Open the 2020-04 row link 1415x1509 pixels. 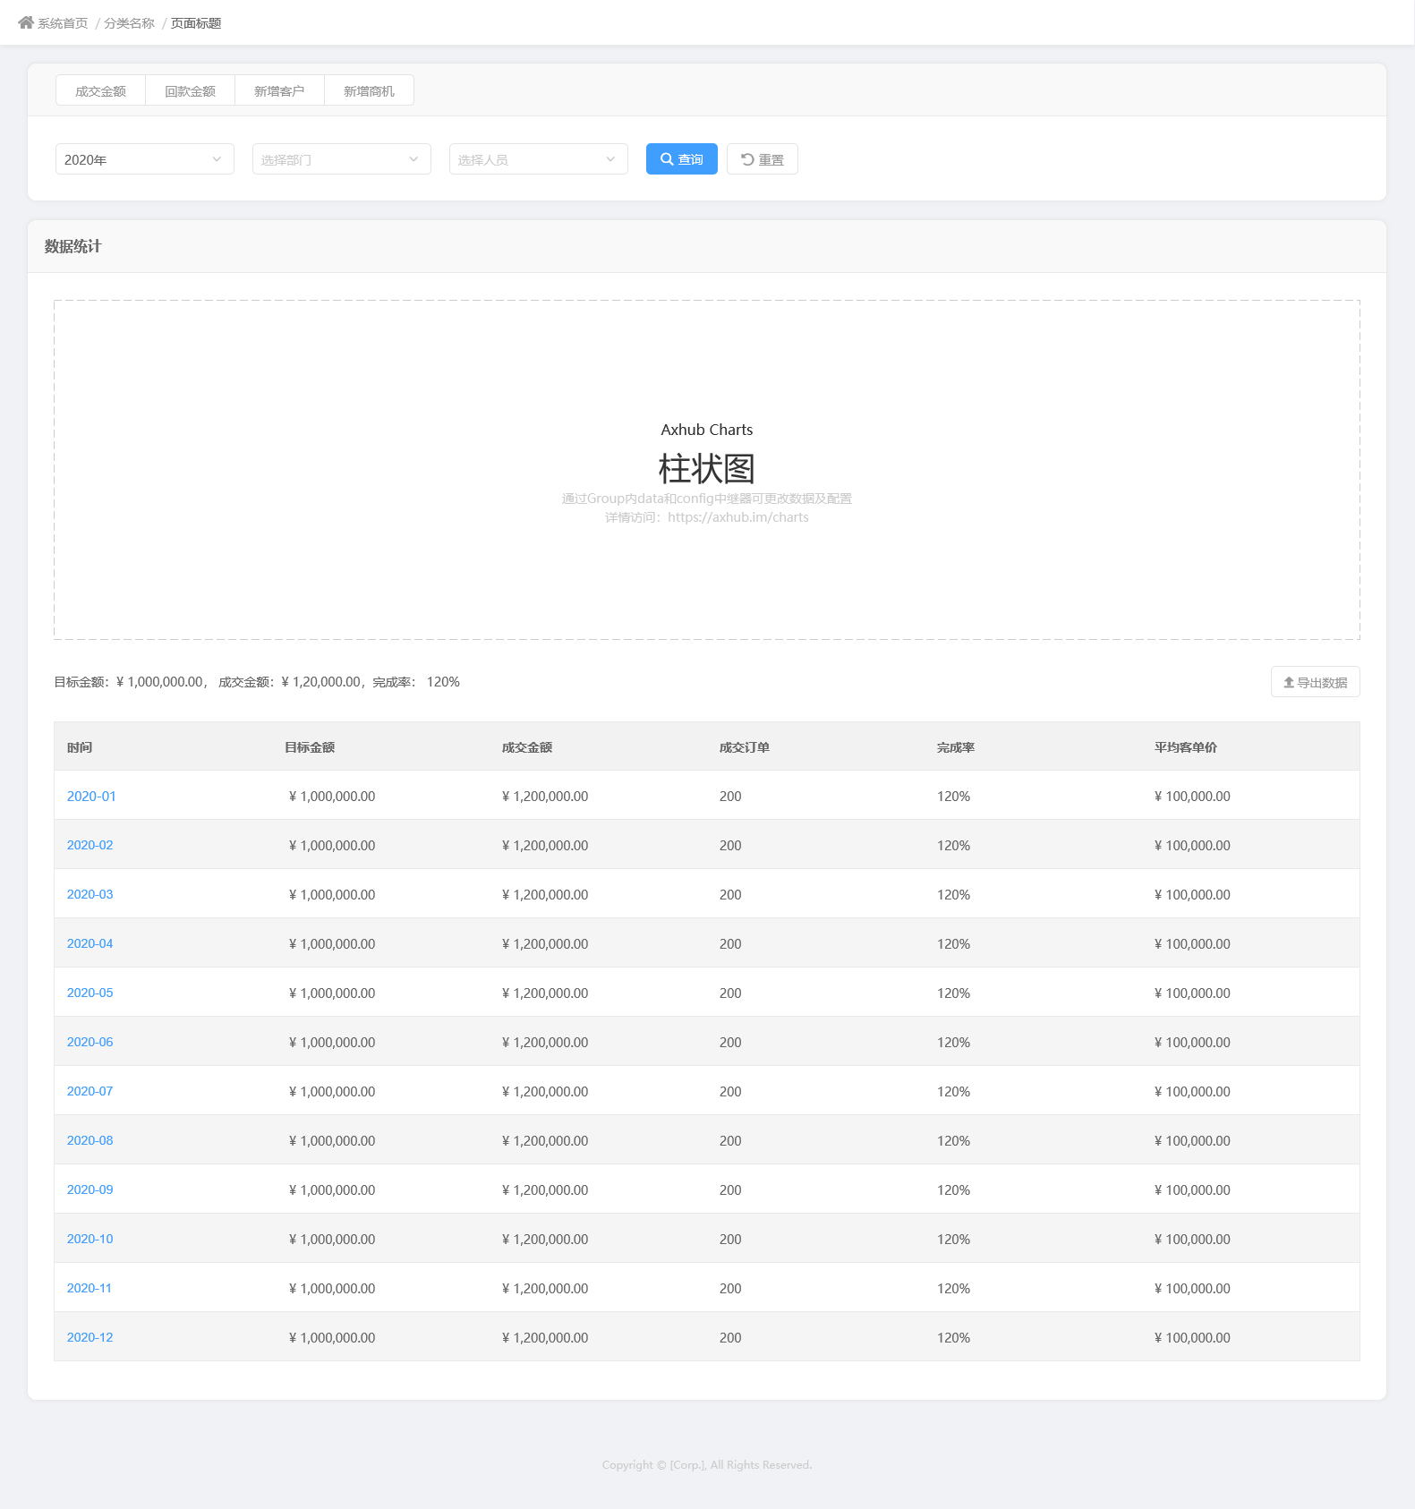coord(90,943)
